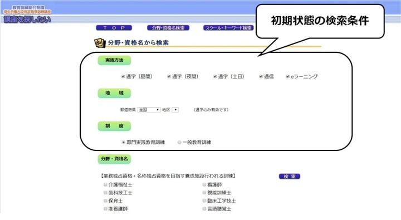Open the 都道府県 dropdown showing 全国

(149, 110)
